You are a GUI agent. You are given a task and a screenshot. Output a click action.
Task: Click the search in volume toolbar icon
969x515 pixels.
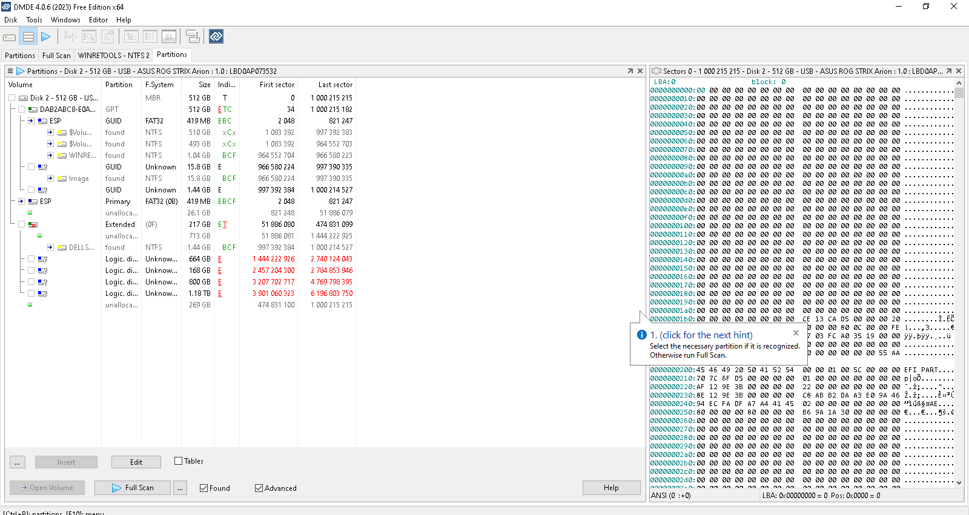pyautogui.click(x=89, y=37)
